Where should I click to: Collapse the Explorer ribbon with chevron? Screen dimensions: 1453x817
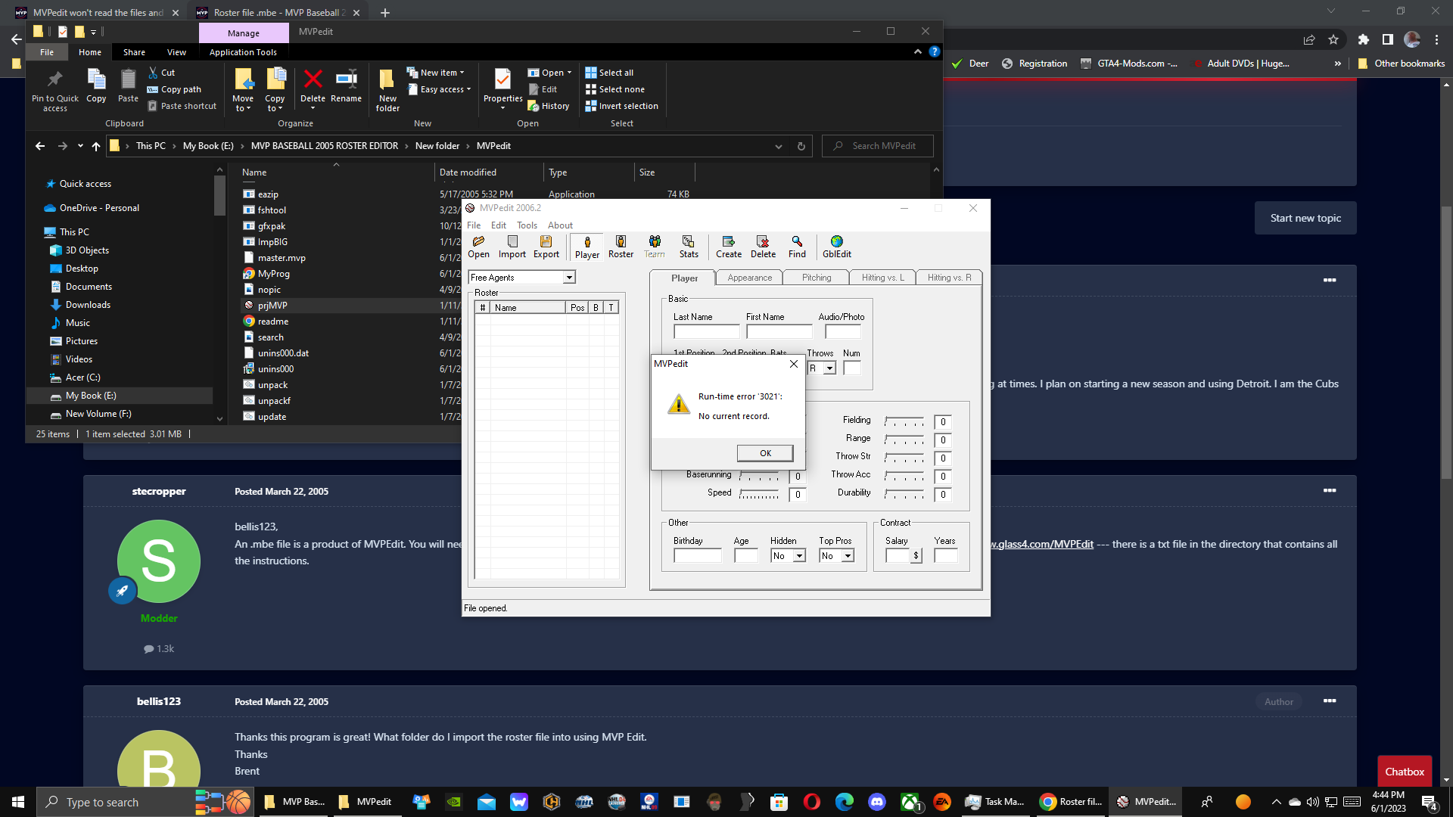pos(918,51)
